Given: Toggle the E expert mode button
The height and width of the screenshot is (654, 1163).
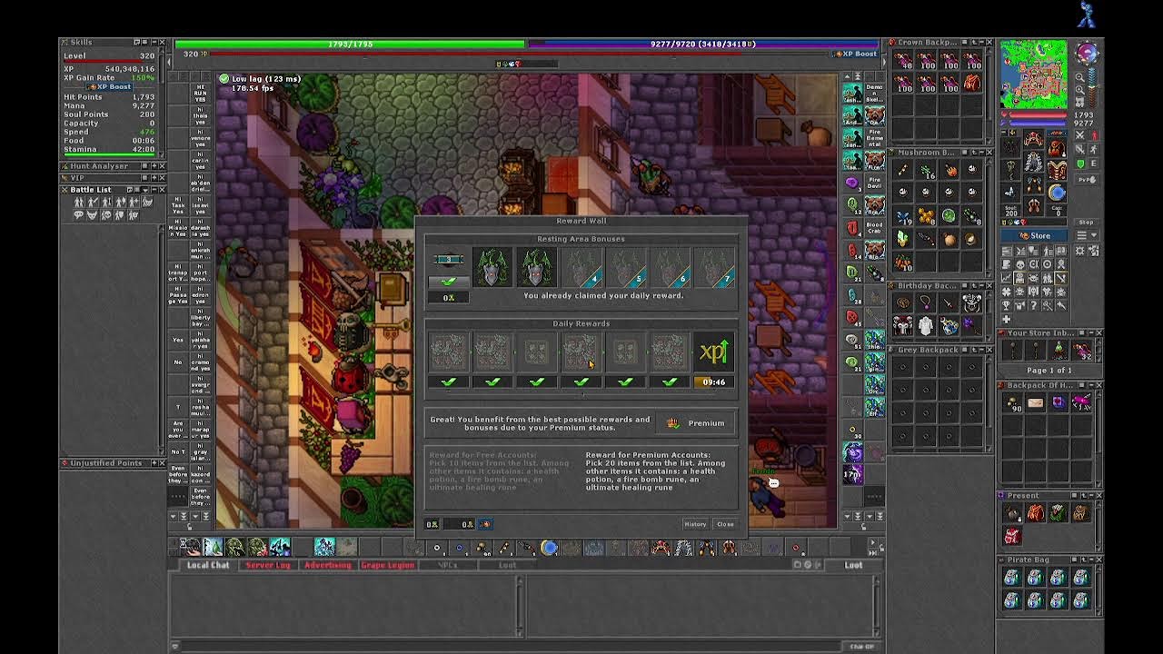Looking at the screenshot, I should 1094,163.
